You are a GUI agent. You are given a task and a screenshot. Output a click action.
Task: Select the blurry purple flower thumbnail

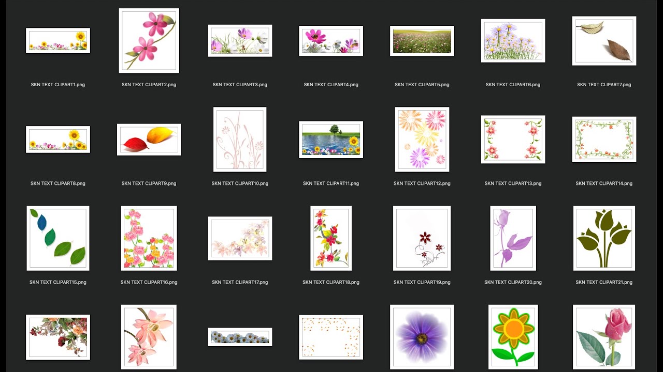pyautogui.click(x=422, y=337)
